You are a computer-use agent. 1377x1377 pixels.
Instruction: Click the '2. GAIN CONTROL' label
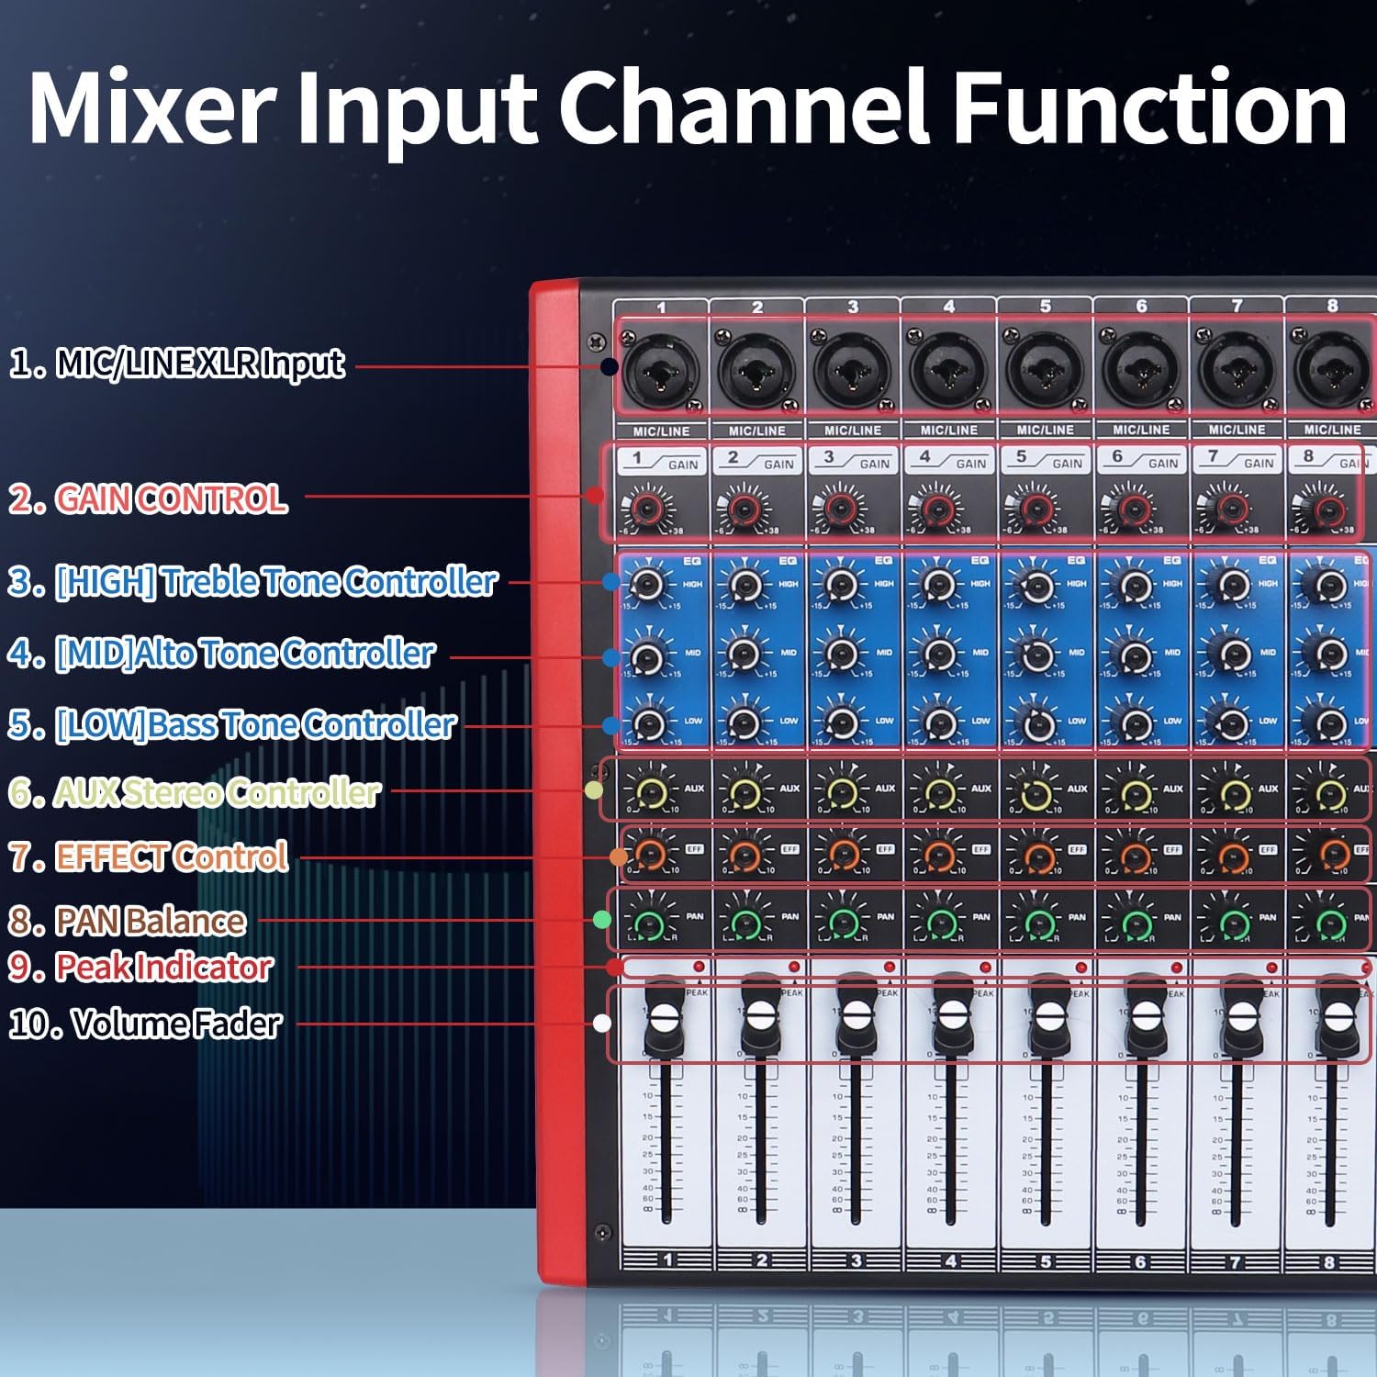pyautogui.click(x=148, y=498)
